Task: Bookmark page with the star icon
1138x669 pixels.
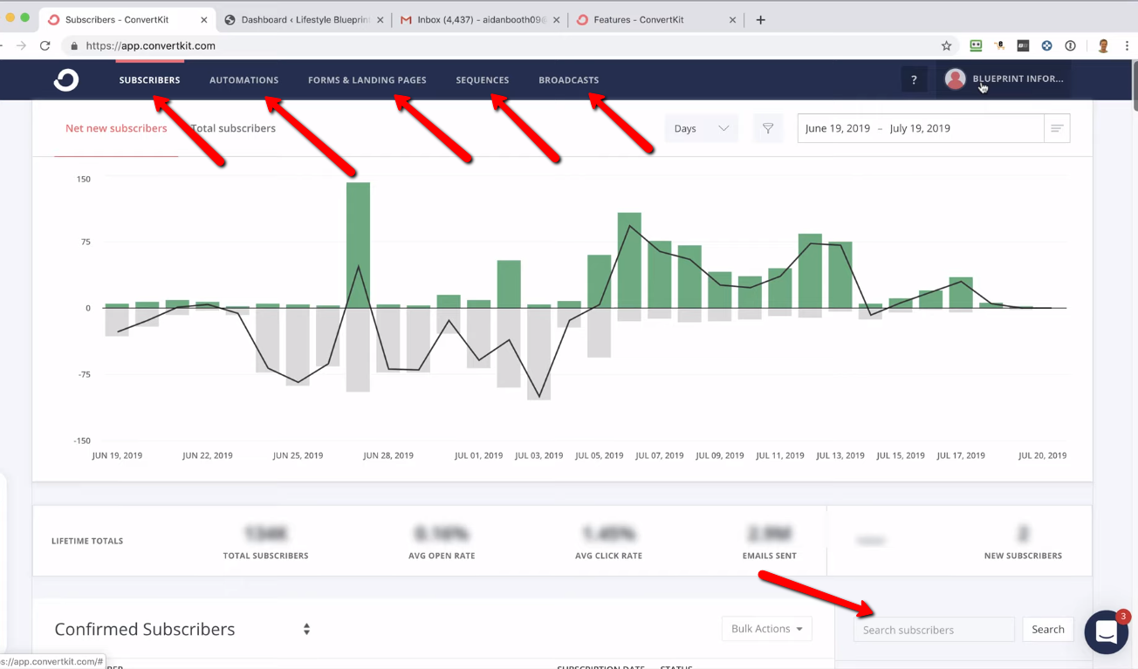Action: click(x=946, y=45)
